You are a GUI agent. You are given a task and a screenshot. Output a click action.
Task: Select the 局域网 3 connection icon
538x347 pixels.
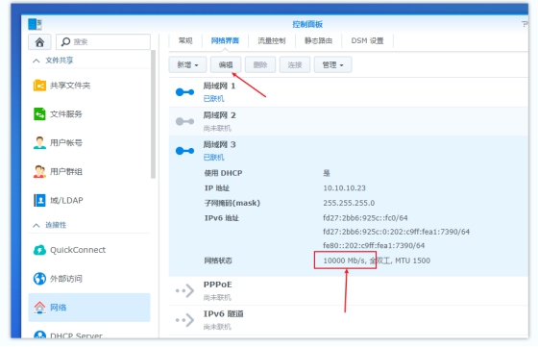pyautogui.click(x=184, y=151)
